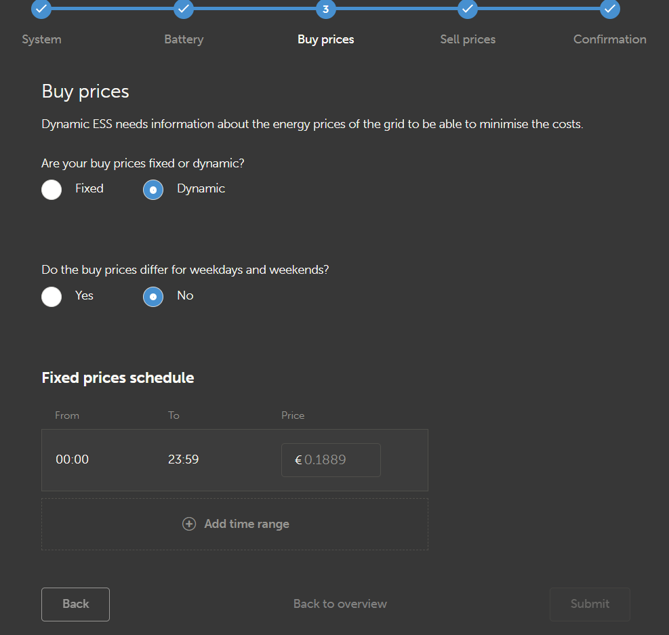
Task: Open the Sell prices step label
Action: point(468,39)
